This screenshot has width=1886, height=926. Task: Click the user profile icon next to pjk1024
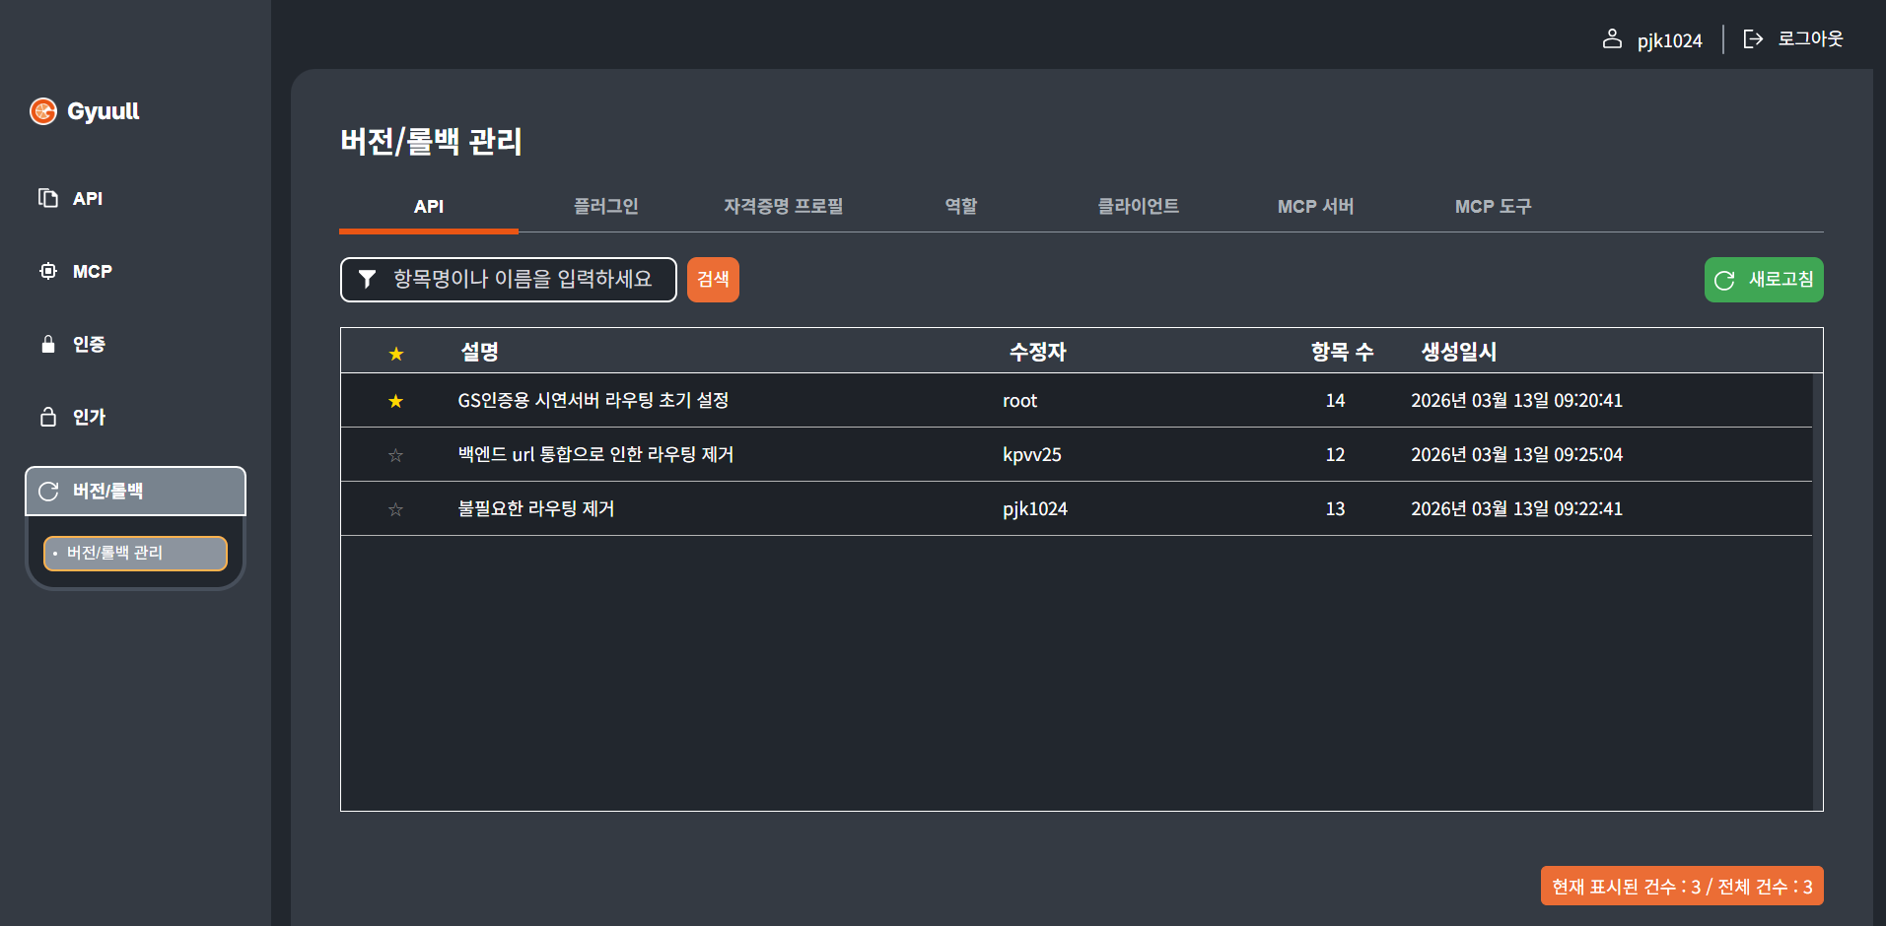tap(1613, 38)
